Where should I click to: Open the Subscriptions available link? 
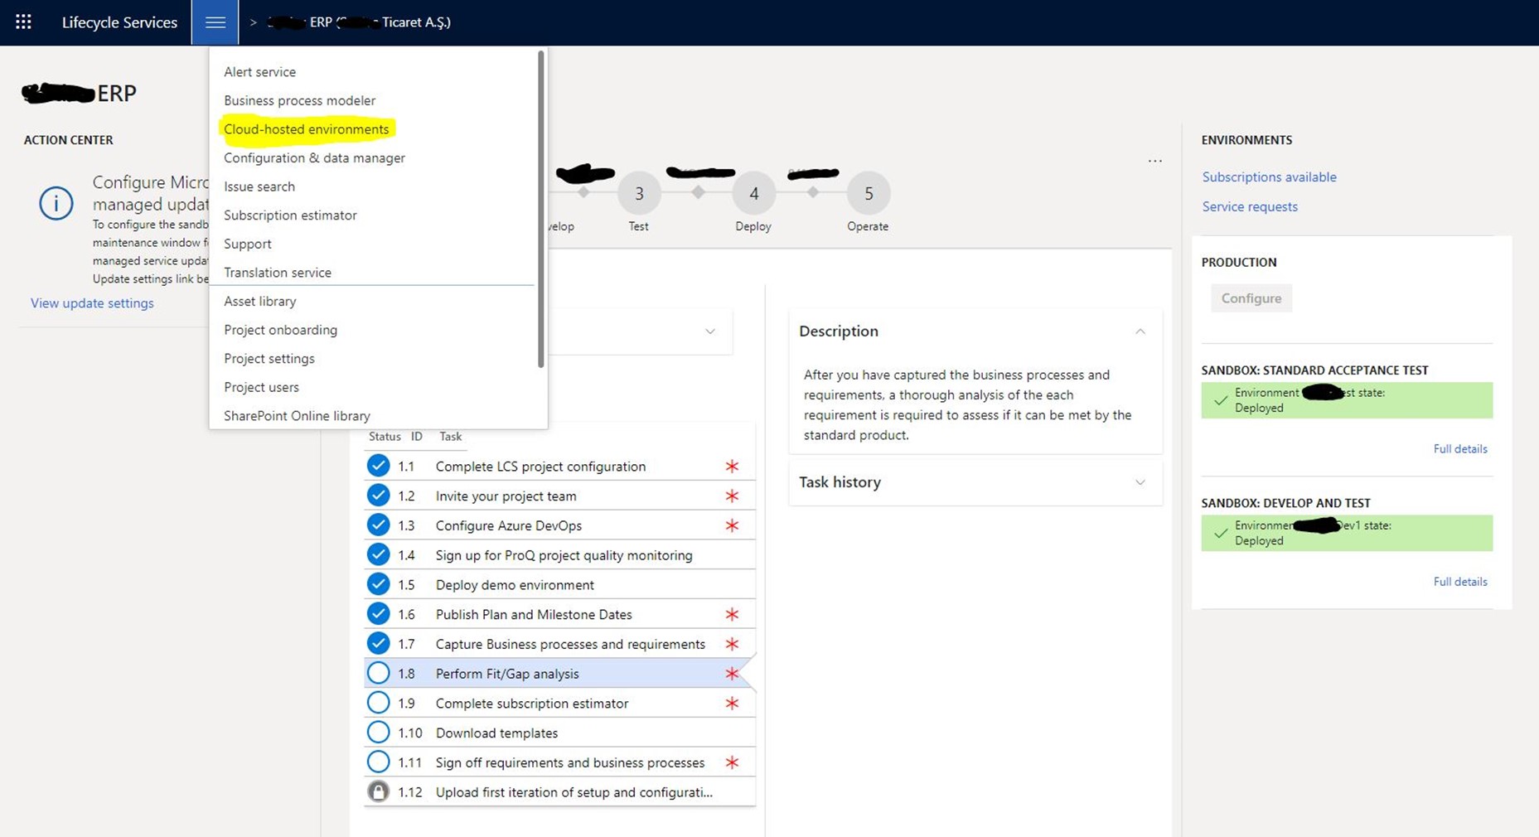(x=1269, y=177)
